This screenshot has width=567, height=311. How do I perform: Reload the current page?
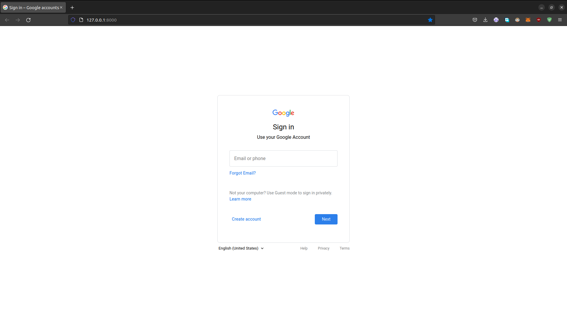pyautogui.click(x=28, y=20)
